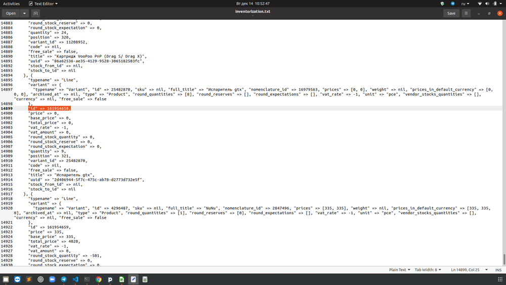Open the clock and calendar menu
Screen dimensions: 506x285
click(252, 4)
